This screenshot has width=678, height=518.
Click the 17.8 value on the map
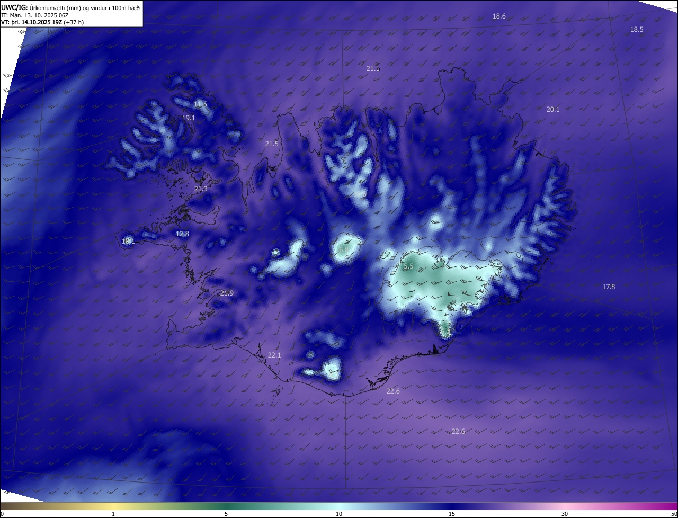coord(609,287)
